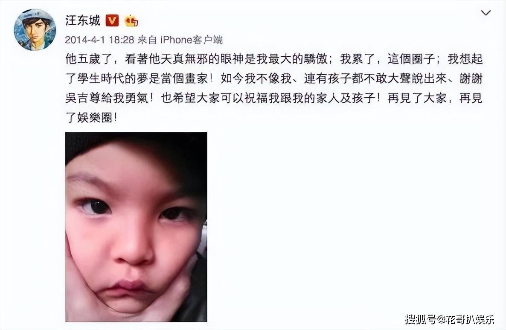Open 汪东城's round profile avatar
The height and width of the screenshot is (330, 506).
click(35, 30)
